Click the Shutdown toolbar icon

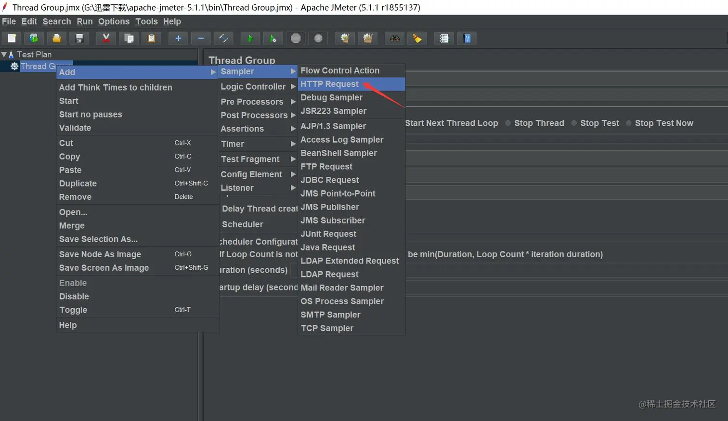(x=318, y=39)
